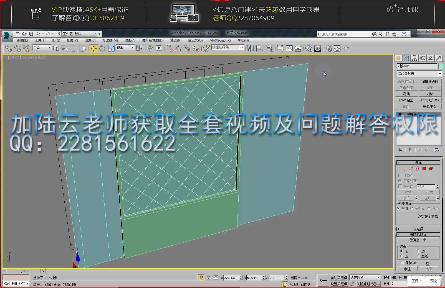Screen dimensions: 445x288
Task: Open the 修改器列表 dropdown
Action: (440, 73)
